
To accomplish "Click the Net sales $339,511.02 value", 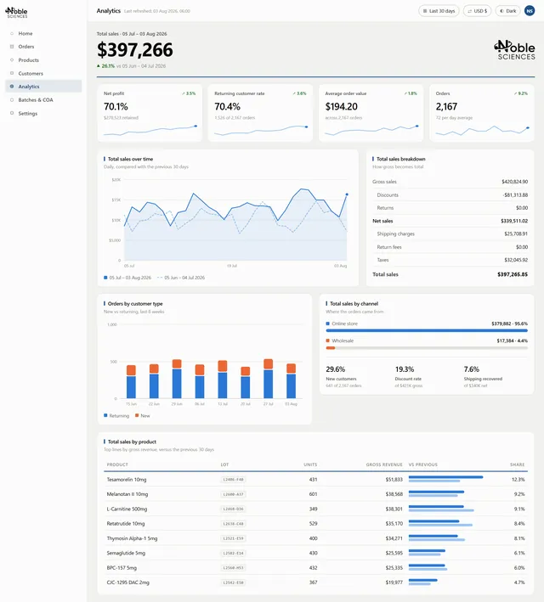I will (514, 221).
